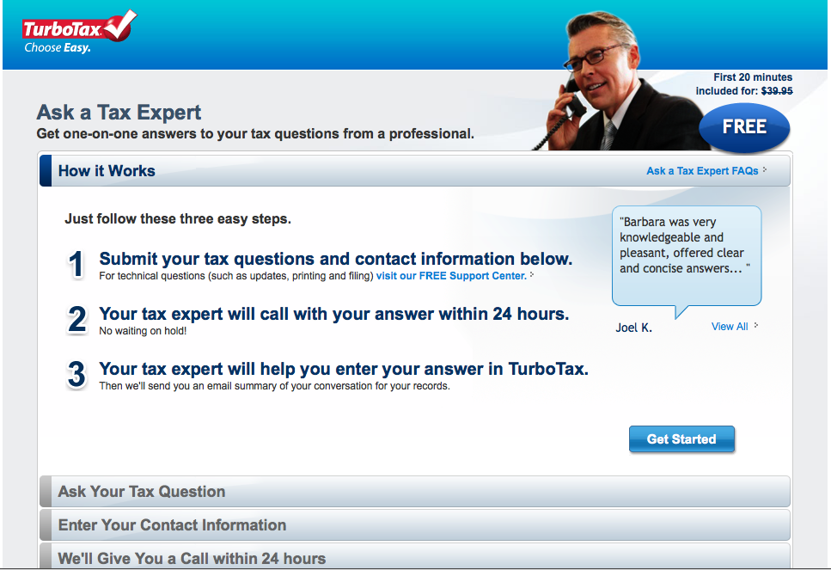Click the Barbara testimonial speech bubble
Image resolution: width=831 pixels, height=570 pixels.
point(687,256)
